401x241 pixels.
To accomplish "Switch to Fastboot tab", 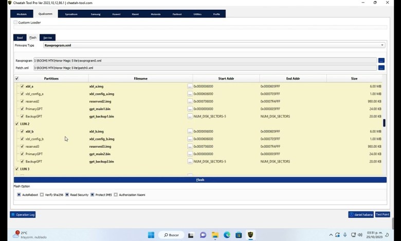I will click(x=177, y=14).
